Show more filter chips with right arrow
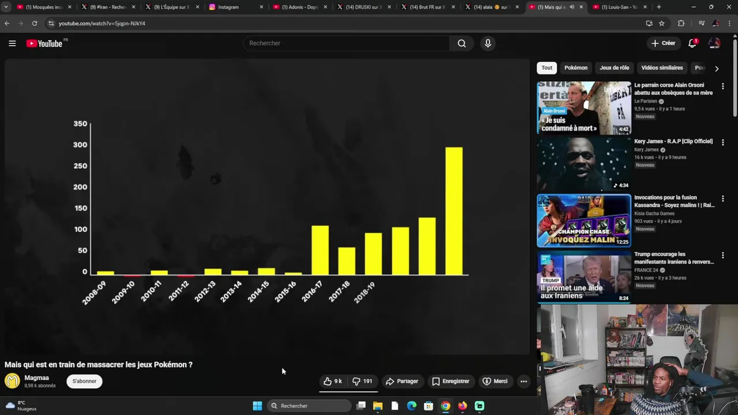 (x=717, y=68)
